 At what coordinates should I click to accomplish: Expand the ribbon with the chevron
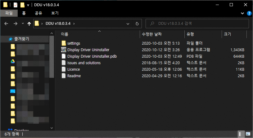coord(242,13)
